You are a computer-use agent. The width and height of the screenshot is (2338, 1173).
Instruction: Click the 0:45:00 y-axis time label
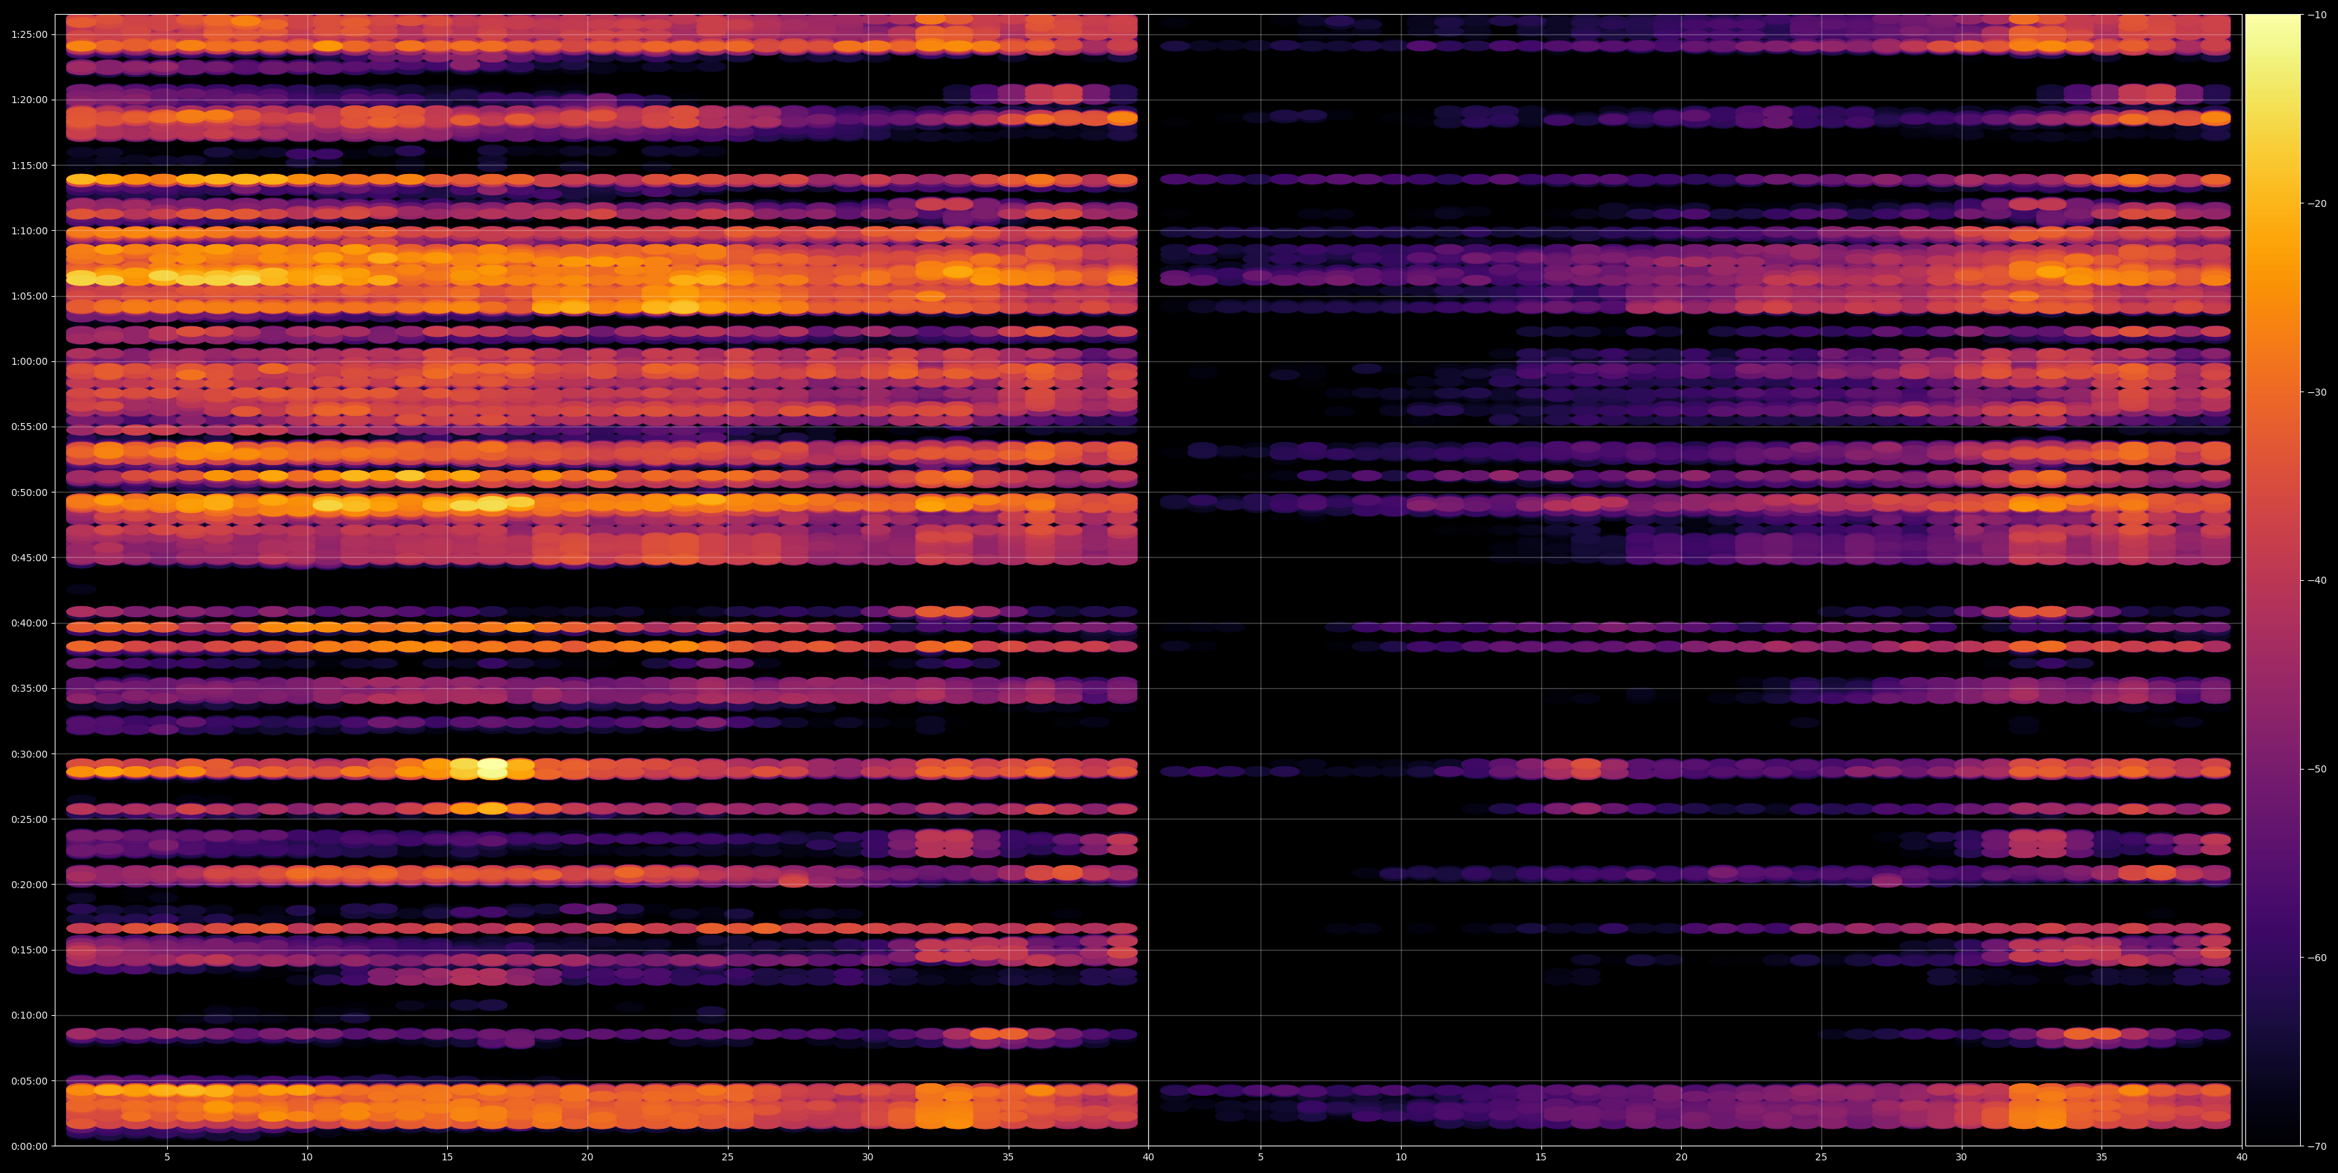[x=29, y=558]
